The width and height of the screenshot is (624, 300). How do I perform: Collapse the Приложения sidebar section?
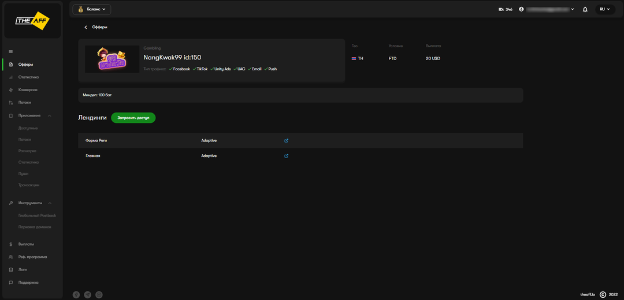(x=50, y=115)
